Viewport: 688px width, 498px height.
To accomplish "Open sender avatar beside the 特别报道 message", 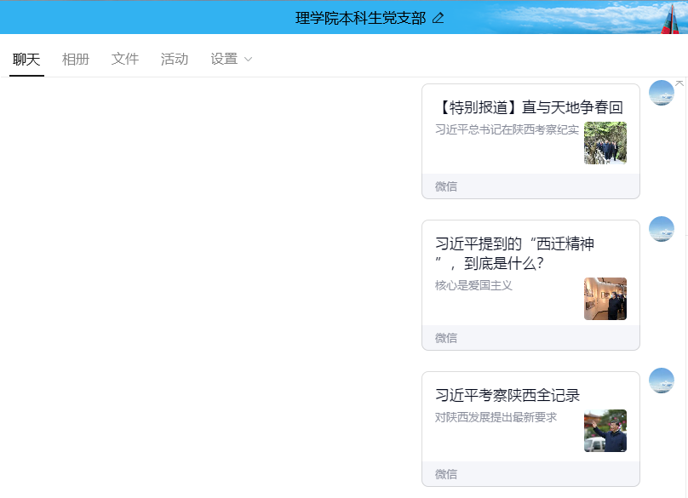I will coord(662,93).
